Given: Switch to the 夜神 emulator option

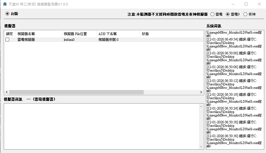Looking at the screenshot, I should coord(245,14).
